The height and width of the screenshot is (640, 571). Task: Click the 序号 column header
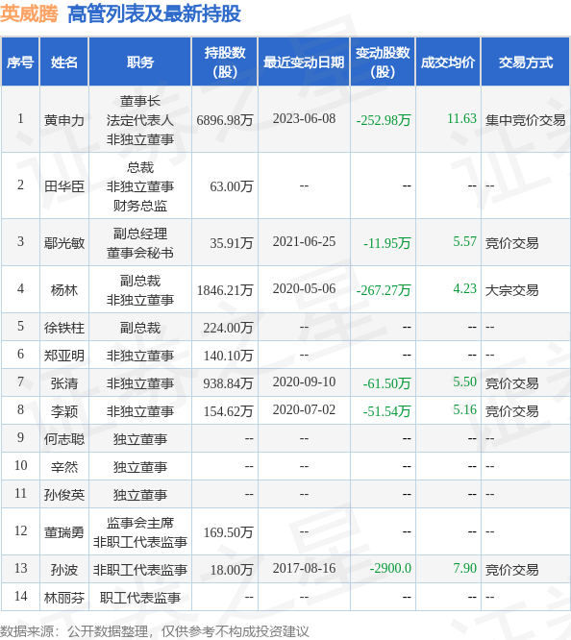20,62
